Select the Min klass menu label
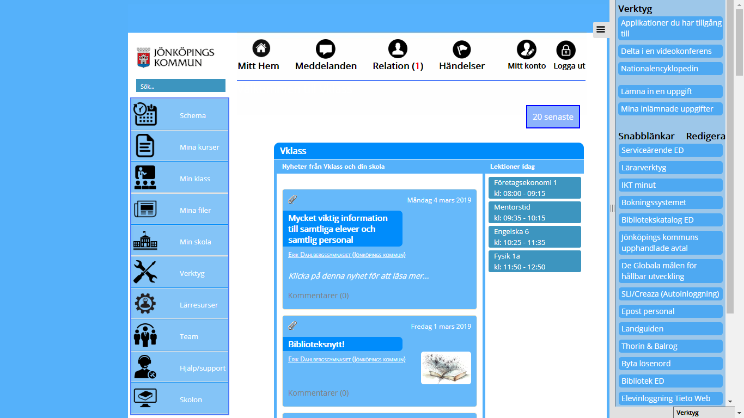 pyautogui.click(x=195, y=179)
